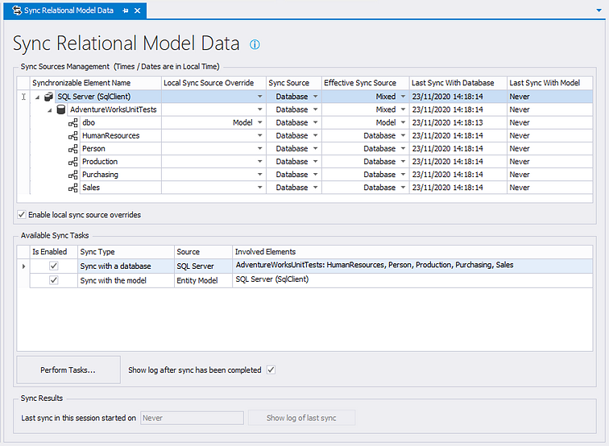Select the Sync Relational Model Data tab

[68, 10]
